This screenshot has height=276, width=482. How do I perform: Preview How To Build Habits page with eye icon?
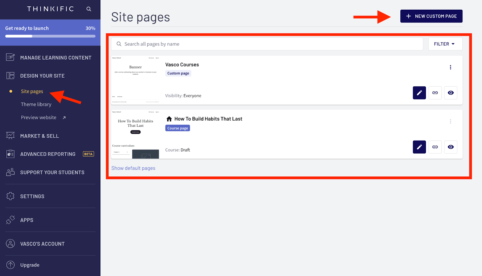click(x=451, y=147)
